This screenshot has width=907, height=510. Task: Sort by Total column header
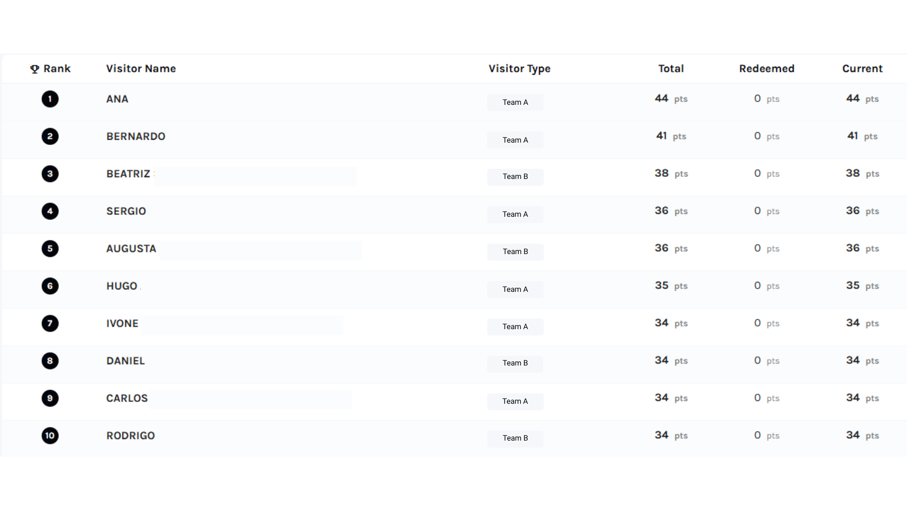click(671, 68)
